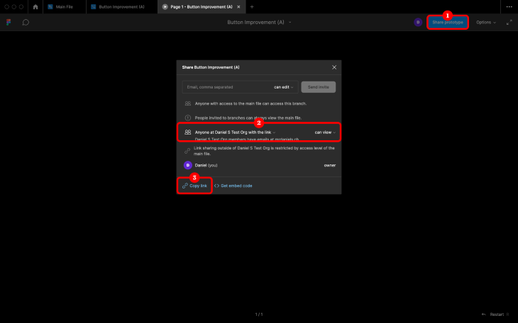The image size is (518, 323).
Task: Click Share prototype button
Action: [448, 23]
